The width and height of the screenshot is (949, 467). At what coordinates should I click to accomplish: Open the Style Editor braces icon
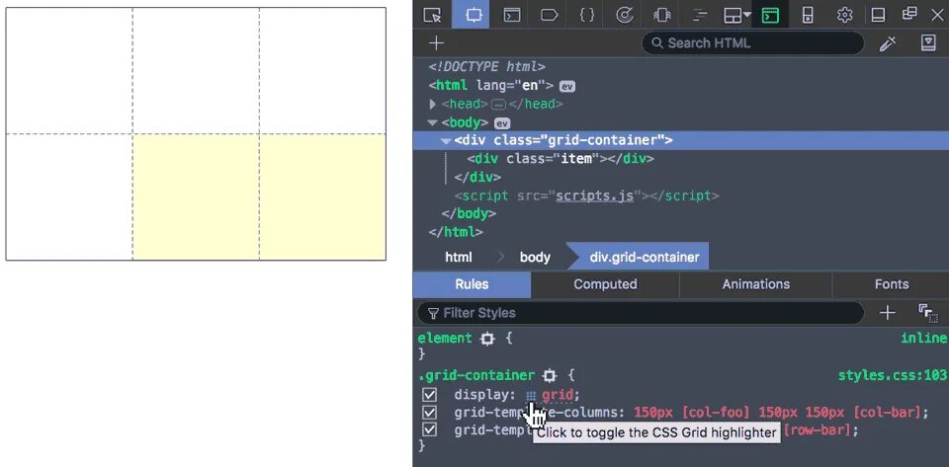click(x=586, y=15)
